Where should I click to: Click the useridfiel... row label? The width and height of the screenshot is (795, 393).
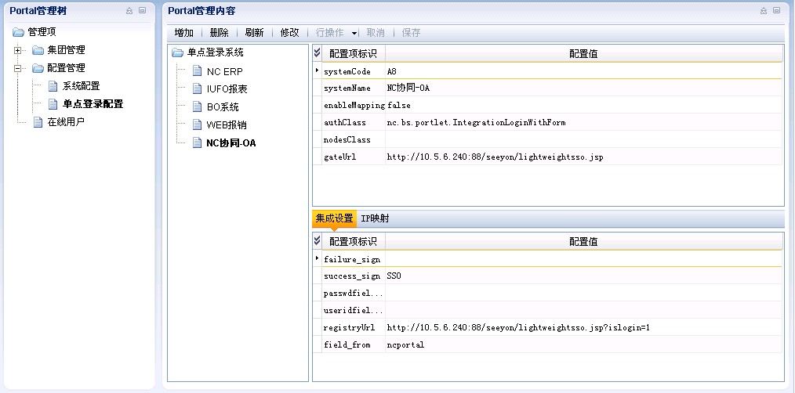[354, 311]
